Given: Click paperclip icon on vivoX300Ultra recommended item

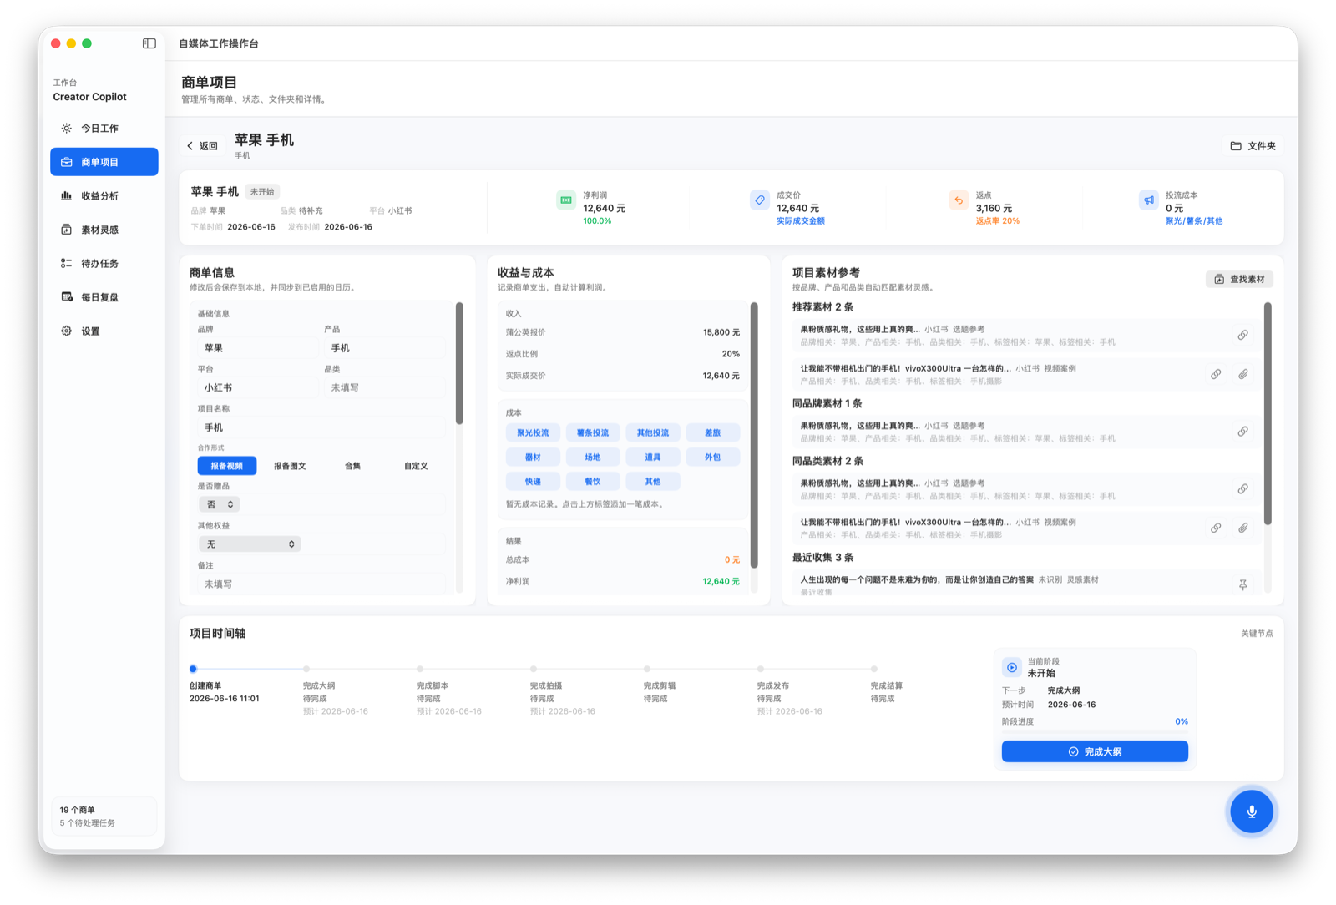Looking at the screenshot, I should [1242, 374].
